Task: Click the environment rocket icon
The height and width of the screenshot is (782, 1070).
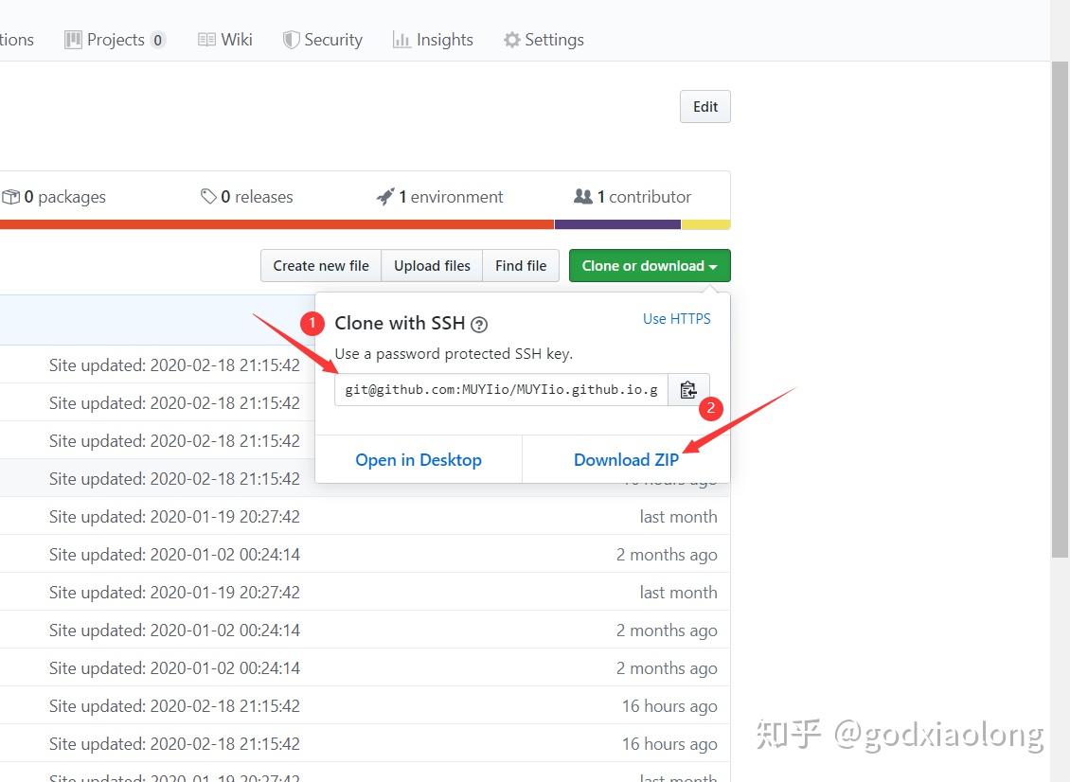Action: 385,196
